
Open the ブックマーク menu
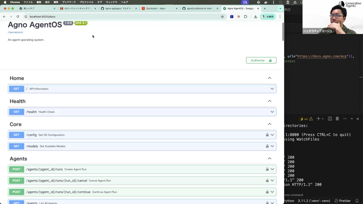(69, 2)
